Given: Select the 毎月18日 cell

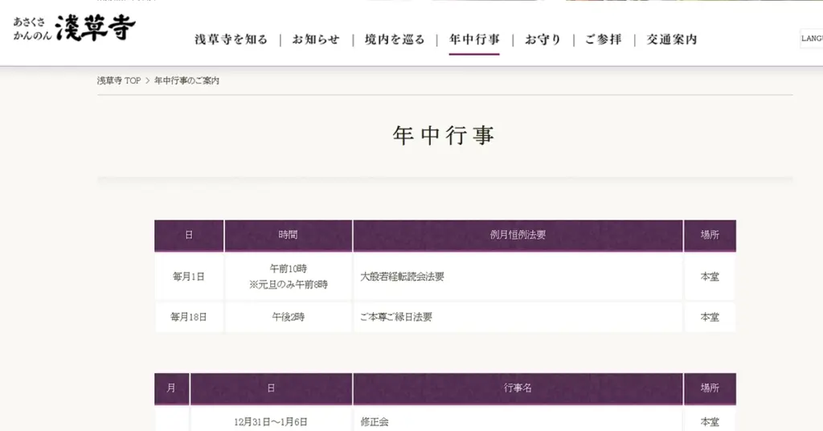Looking at the screenshot, I should tap(189, 317).
